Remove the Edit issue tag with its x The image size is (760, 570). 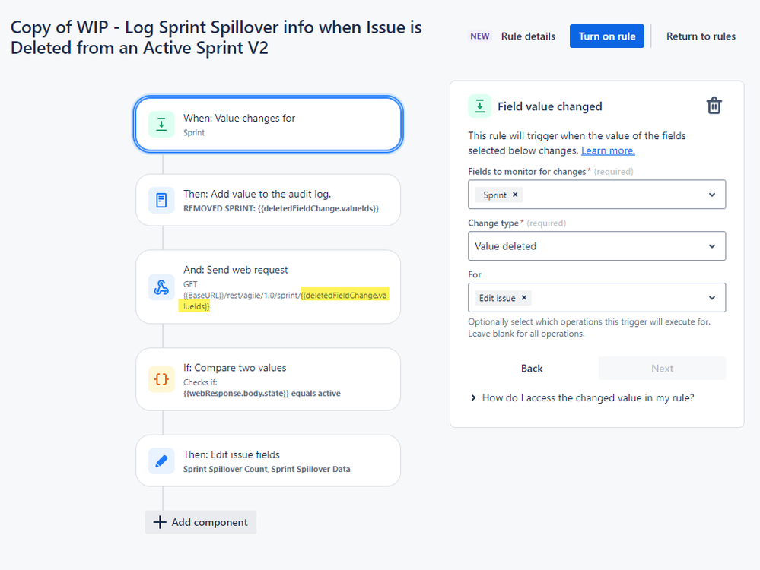click(524, 297)
